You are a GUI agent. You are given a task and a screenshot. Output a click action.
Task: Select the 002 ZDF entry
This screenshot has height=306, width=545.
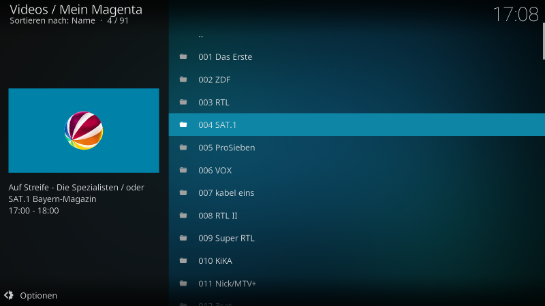(x=356, y=80)
